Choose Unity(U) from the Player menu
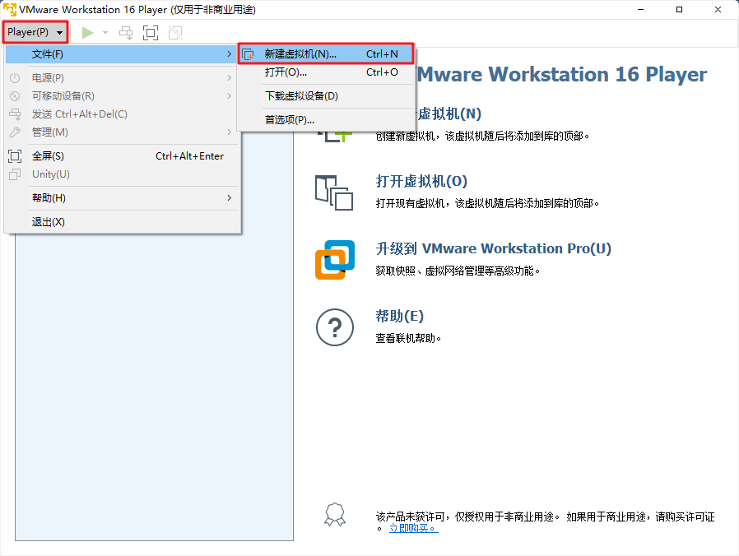Viewport: 739px width, 556px height. (x=121, y=174)
